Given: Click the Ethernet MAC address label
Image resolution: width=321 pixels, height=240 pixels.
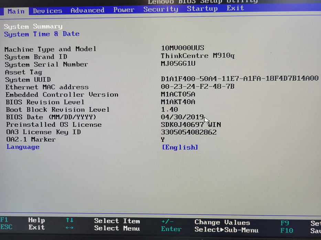Looking at the screenshot, I should pyautogui.click(x=47, y=87).
